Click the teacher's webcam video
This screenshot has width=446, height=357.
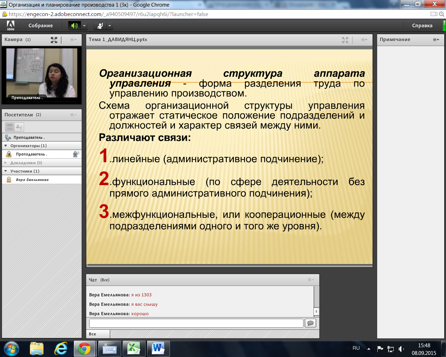click(42, 73)
